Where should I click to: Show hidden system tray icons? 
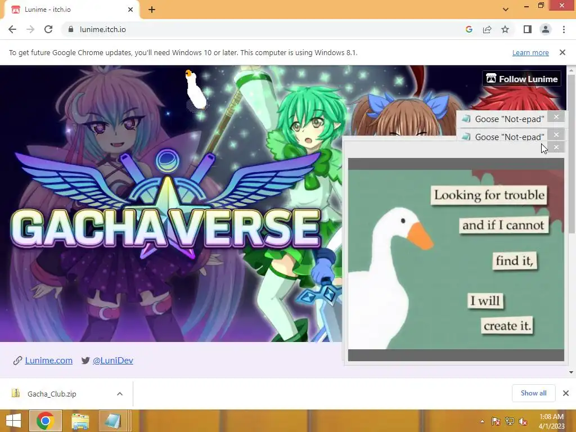point(482,421)
